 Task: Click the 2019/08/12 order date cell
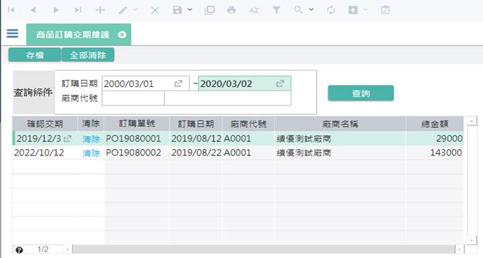[x=196, y=139]
